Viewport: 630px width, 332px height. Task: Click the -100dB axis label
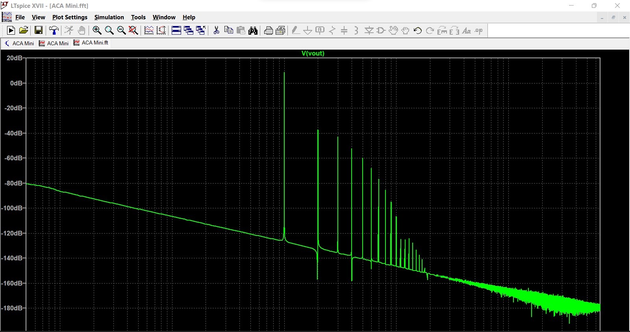coord(13,208)
